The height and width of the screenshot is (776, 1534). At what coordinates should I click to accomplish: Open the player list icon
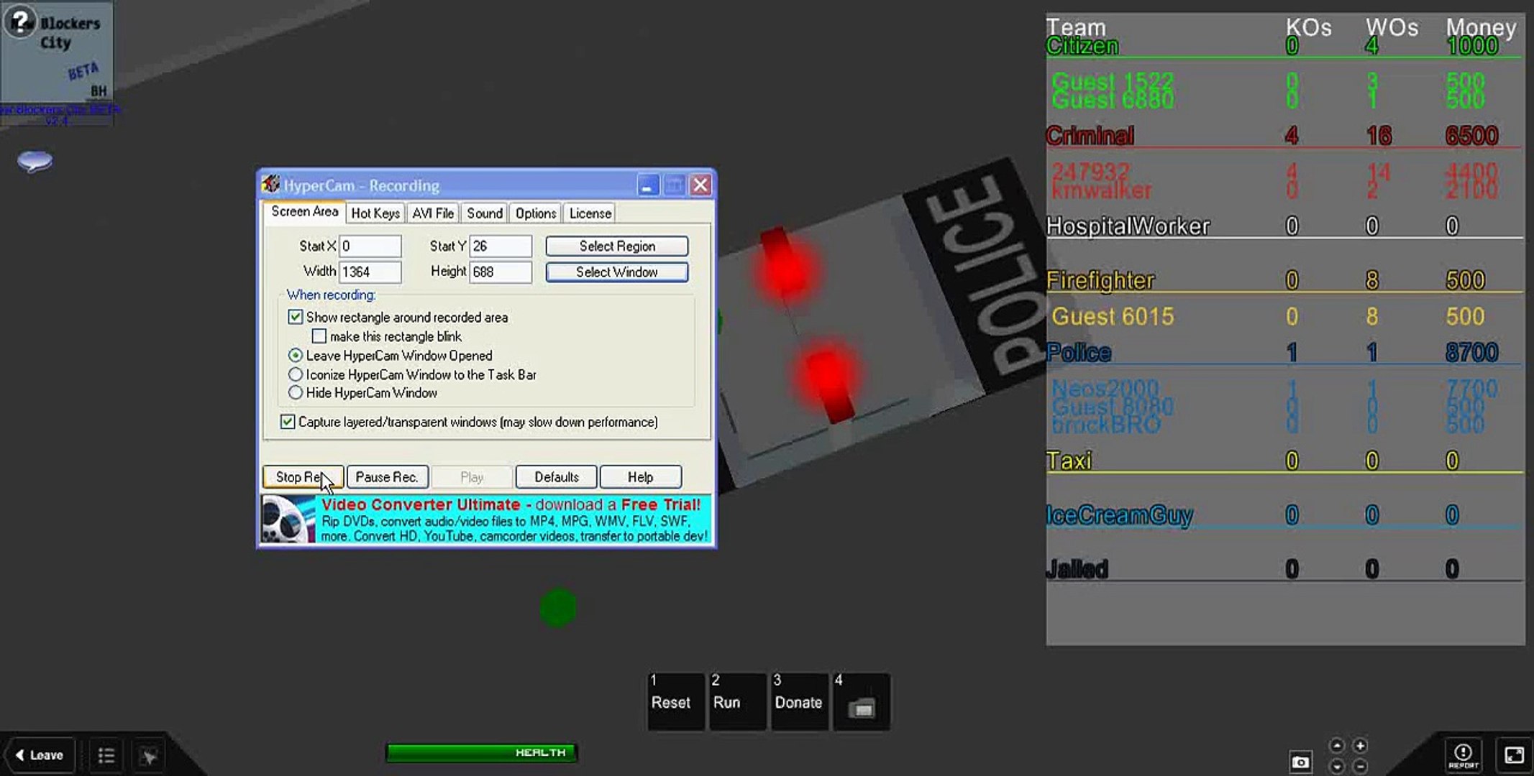[106, 755]
